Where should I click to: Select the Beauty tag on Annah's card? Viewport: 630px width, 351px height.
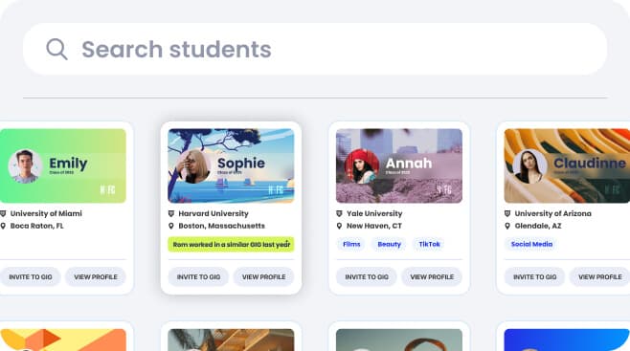click(x=390, y=244)
